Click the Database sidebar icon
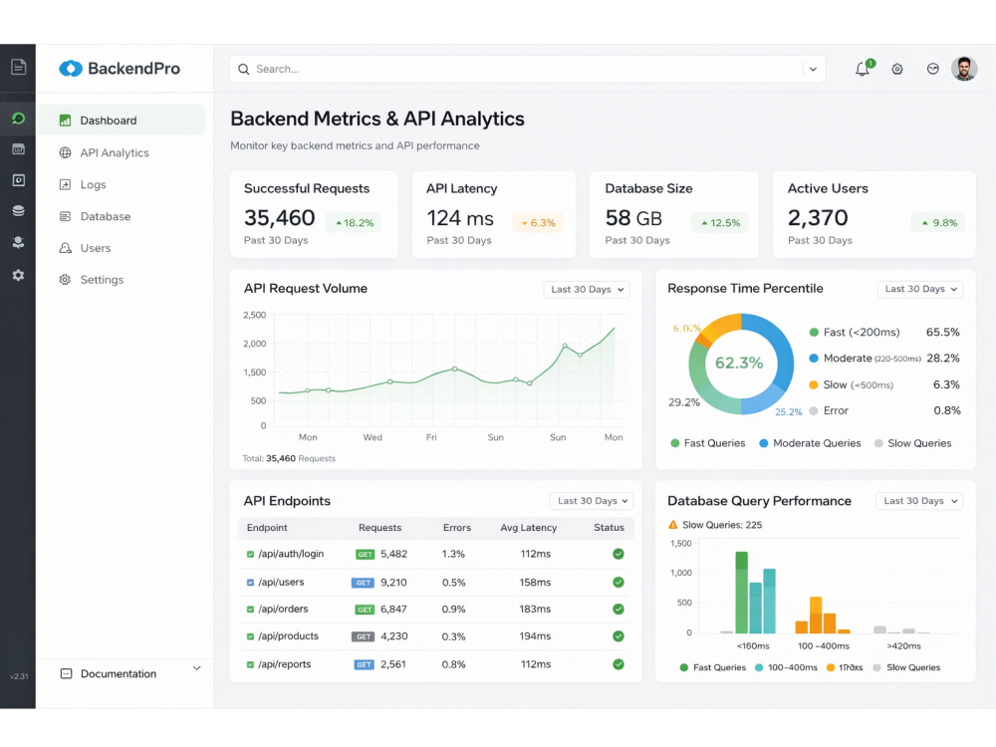The height and width of the screenshot is (747, 996). 65,216
